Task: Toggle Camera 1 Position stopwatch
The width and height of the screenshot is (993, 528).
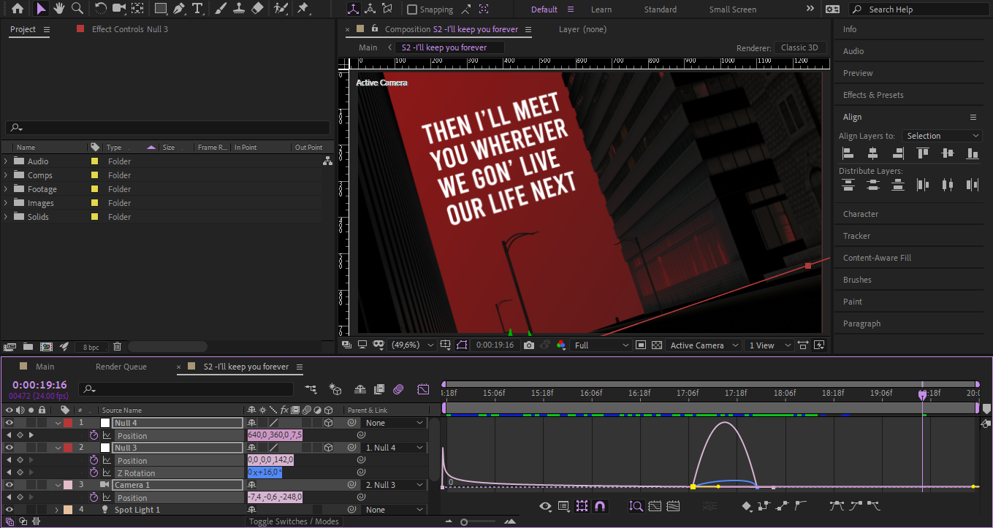Action: [x=94, y=497]
